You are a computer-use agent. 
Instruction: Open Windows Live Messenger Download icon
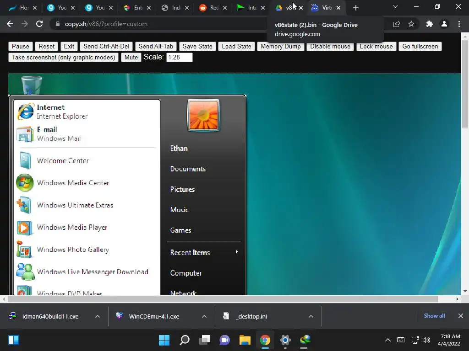click(25, 271)
